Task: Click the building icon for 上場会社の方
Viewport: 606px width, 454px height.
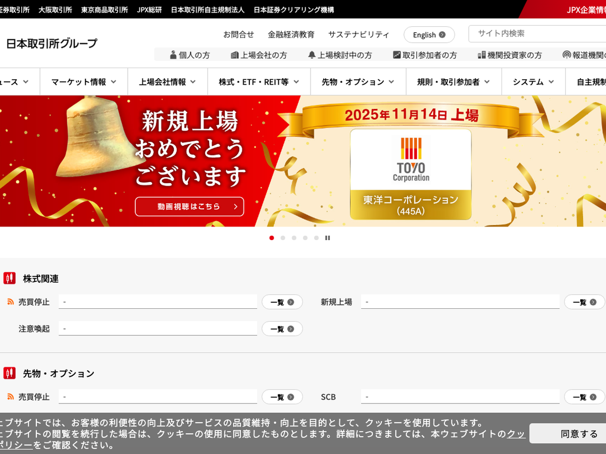Action: point(235,55)
